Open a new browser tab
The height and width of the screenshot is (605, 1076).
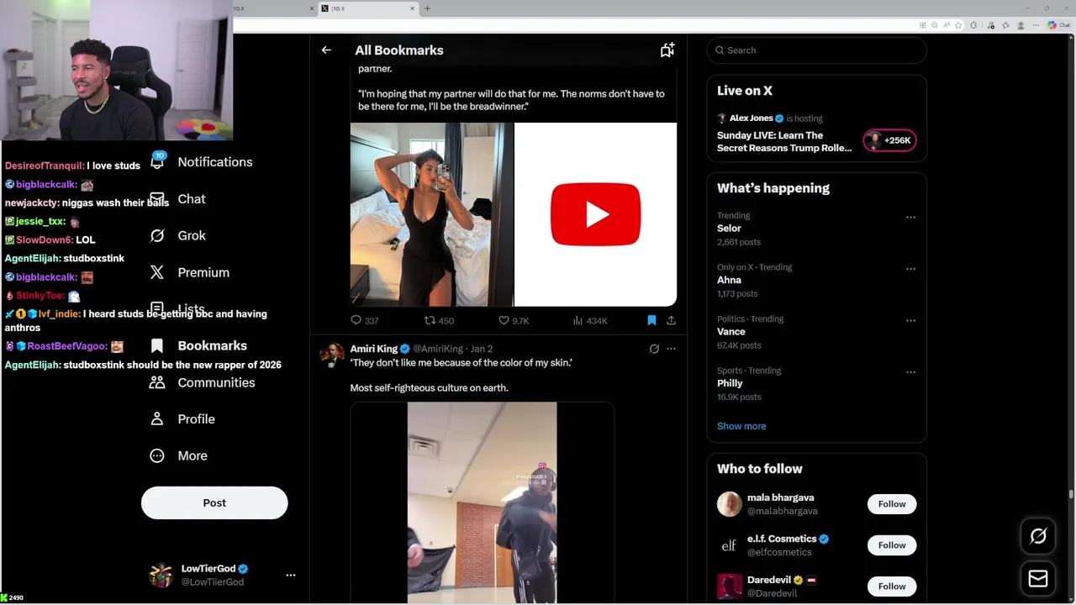pos(427,8)
